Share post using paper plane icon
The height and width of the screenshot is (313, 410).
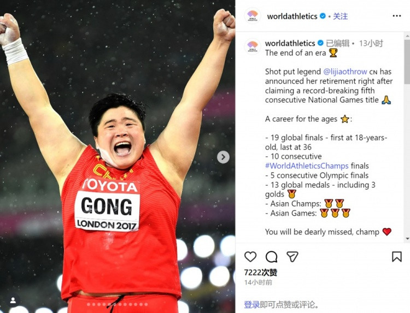coord(292,257)
